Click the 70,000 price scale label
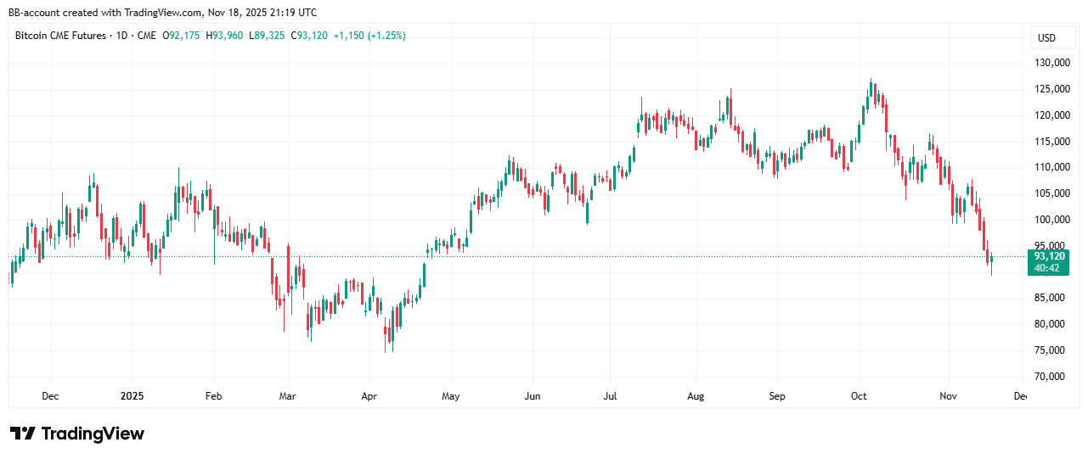 pyautogui.click(x=1049, y=377)
